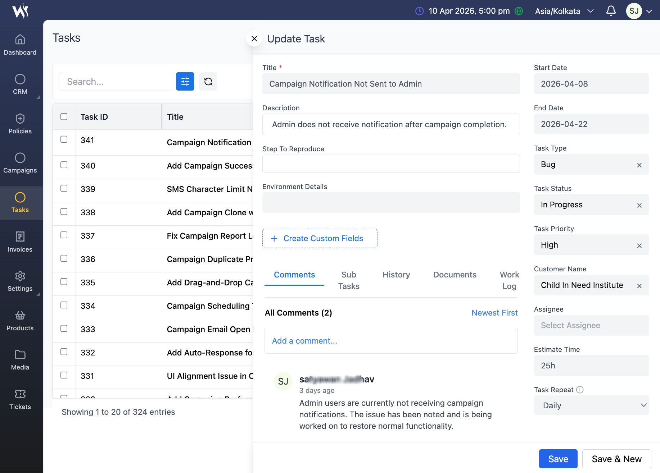Select the checkbox for task 337

point(64,235)
